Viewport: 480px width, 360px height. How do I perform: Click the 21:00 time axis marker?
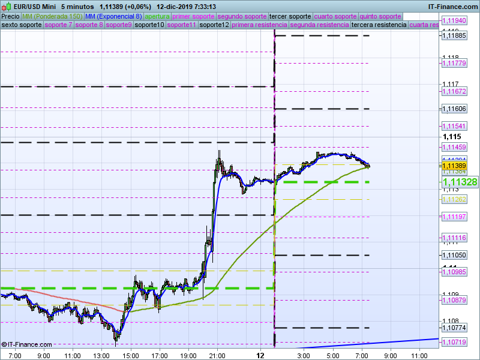217,355
